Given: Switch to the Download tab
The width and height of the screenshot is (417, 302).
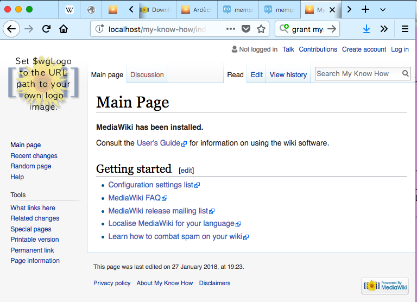Looking at the screenshot, I should click(x=157, y=10).
